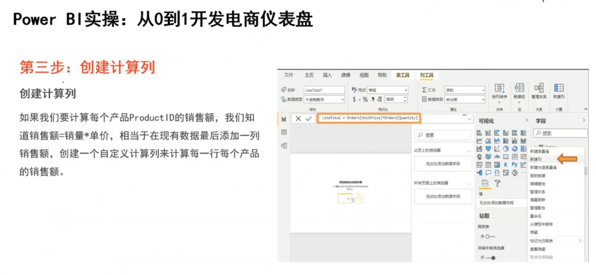The image size is (596, 275).
Task: Open the Format paint roller tab
Action: pyautogui.click(x=498, y=183)
